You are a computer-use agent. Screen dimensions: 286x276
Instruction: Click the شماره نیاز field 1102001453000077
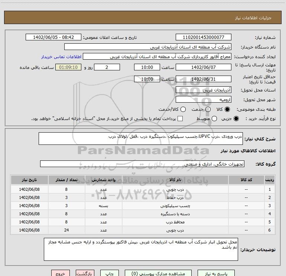(x=204, y=37)
